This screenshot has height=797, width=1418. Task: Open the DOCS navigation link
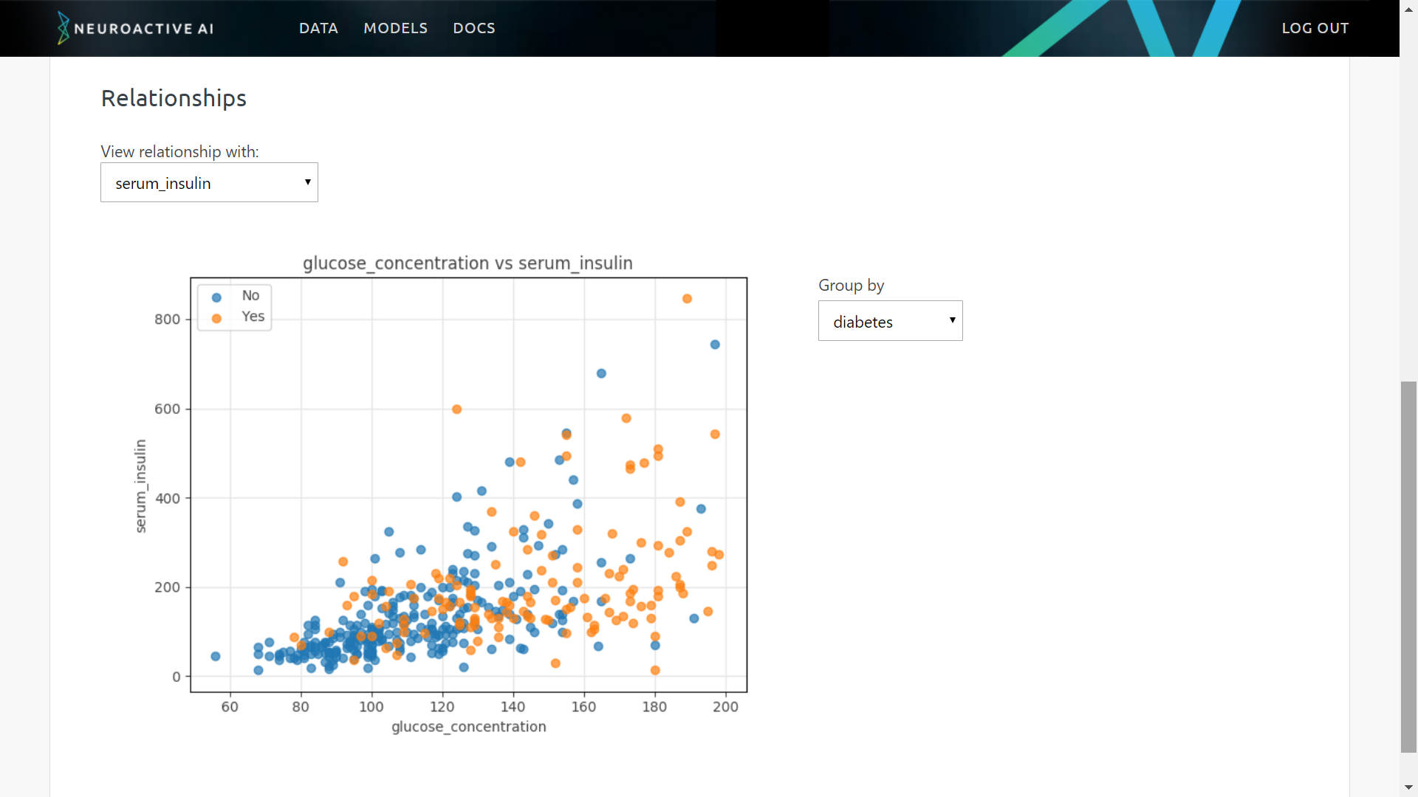(473, 28)
